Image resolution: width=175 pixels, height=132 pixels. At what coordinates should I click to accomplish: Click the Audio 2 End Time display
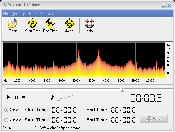123,120
